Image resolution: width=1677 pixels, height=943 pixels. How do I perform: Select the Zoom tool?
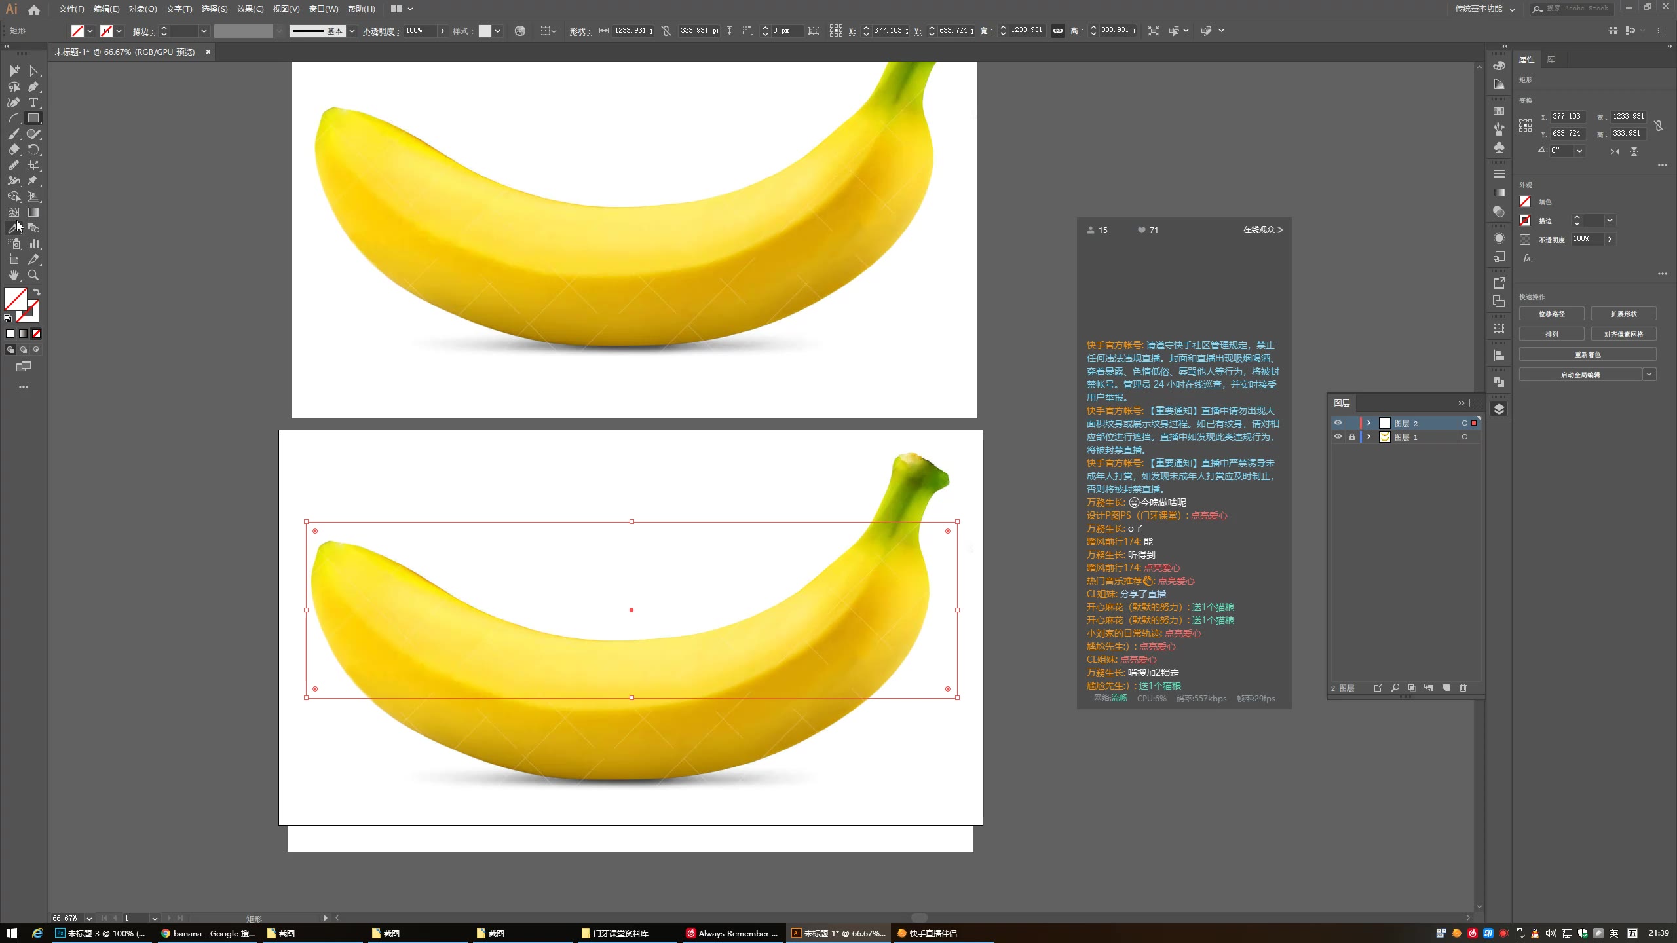33,275
